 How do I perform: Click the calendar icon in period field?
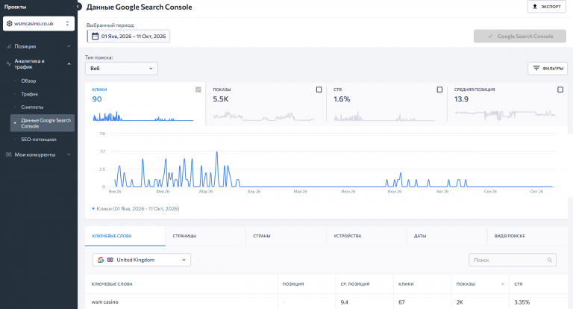tap(95, 37)
